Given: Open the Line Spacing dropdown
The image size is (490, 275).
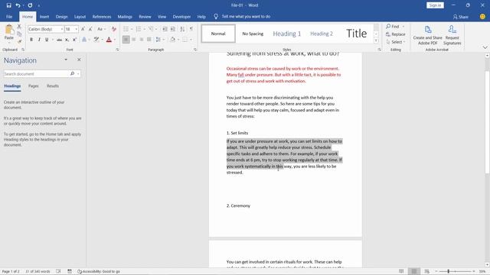Looking at the screenshot, I should click(x=160, y=40).
